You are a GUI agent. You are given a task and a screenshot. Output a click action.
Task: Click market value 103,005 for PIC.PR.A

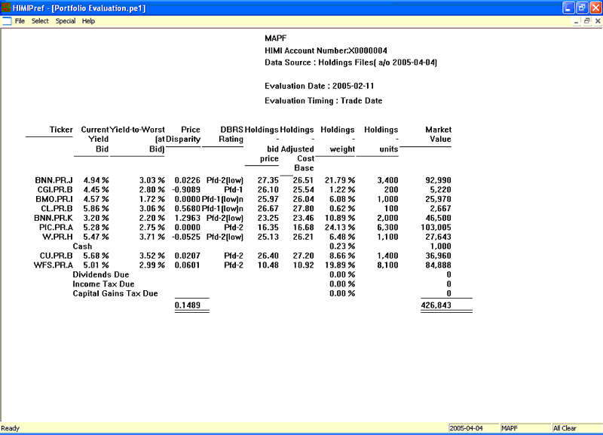pyautogui.click(x=436, y=228)
